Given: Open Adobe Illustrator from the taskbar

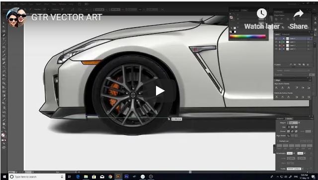Looking at the screenshot, I should [x=118, y=177].
